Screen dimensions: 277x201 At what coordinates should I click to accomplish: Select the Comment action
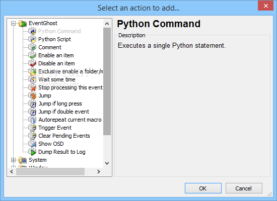50,47
